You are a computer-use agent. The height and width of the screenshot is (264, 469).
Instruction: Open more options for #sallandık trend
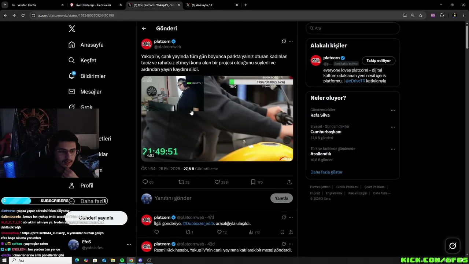(393, 149)
